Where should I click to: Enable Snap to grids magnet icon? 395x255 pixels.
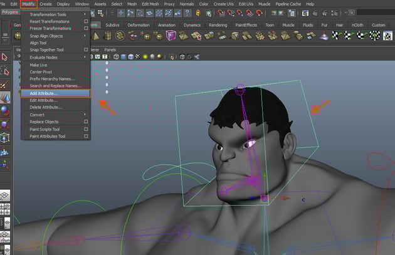[x=221, y=13]
